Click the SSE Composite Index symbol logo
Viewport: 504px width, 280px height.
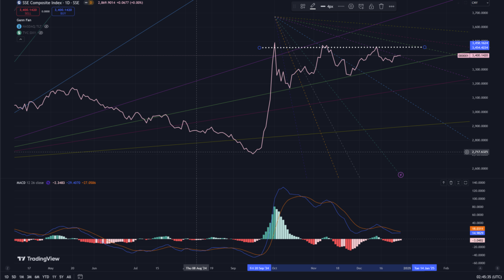click(19, 2)
